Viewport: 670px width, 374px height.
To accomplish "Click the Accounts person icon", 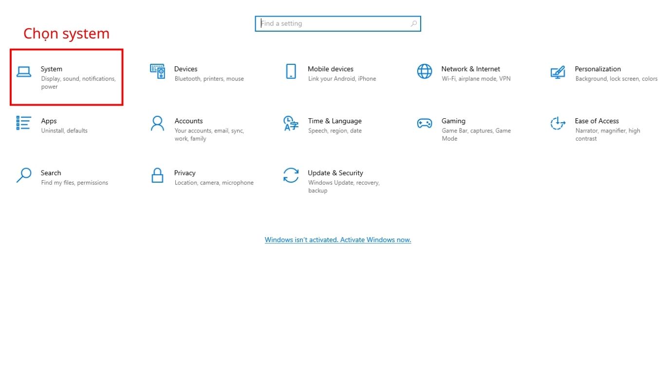I will tap(157, 123).
